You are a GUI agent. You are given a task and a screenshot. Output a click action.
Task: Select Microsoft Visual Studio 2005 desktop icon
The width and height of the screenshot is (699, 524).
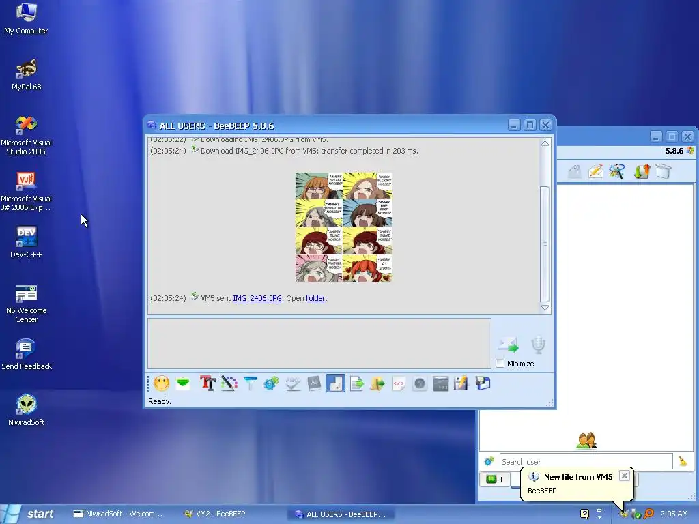coord(26,135)
